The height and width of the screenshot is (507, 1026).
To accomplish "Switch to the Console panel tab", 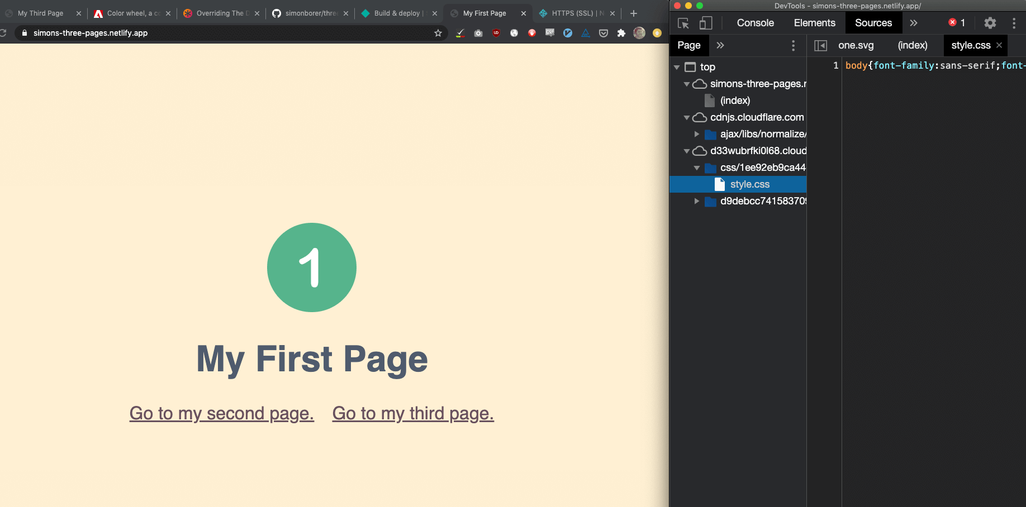I will coord(755,23).
